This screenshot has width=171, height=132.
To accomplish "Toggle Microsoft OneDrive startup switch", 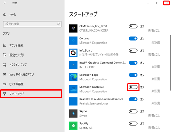I will click(133, 87).
